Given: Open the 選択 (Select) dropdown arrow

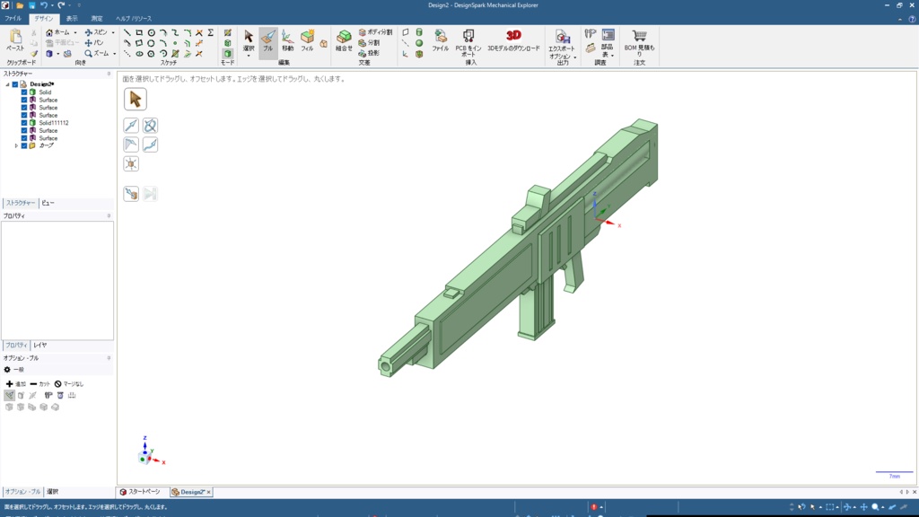Looking at the screenshot, I should 249,56.
